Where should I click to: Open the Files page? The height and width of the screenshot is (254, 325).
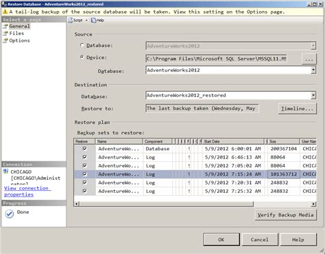[x=16, y=33]
